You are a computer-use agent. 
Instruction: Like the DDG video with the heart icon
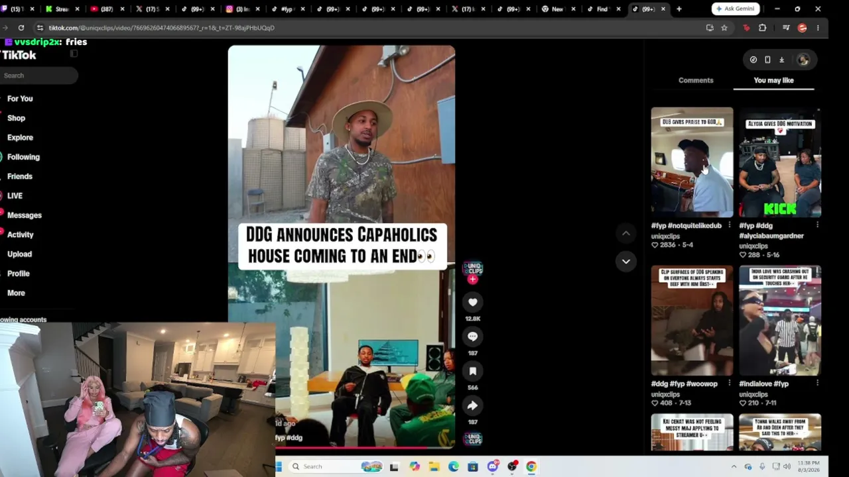[472, 302]
